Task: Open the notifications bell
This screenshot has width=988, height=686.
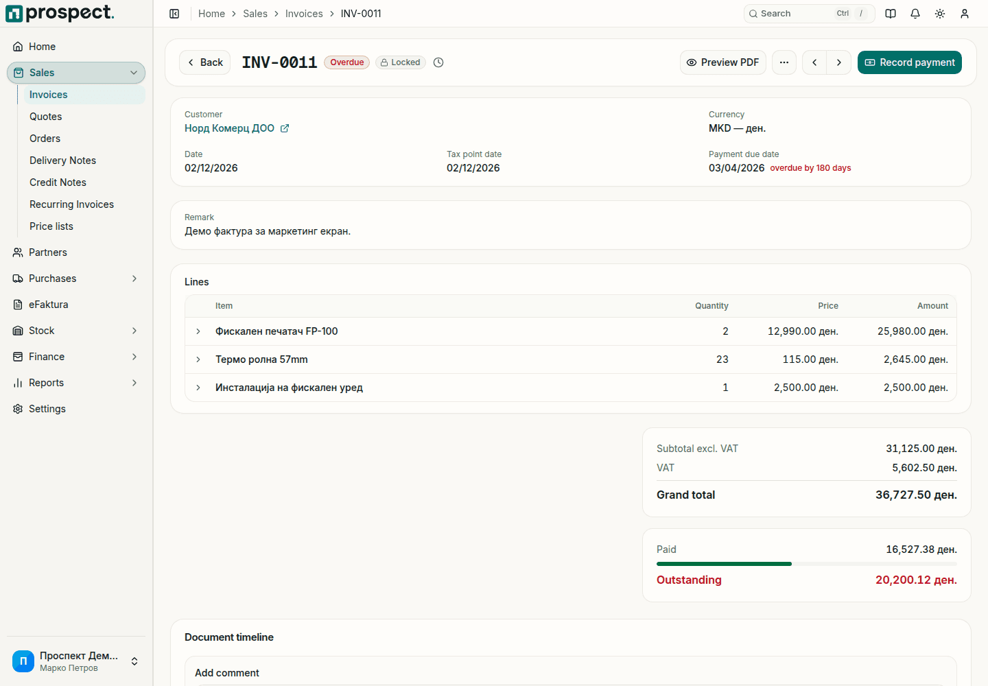Action: tap(915, 14)
